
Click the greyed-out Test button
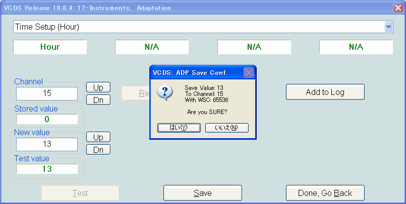[x=80, y=193]
